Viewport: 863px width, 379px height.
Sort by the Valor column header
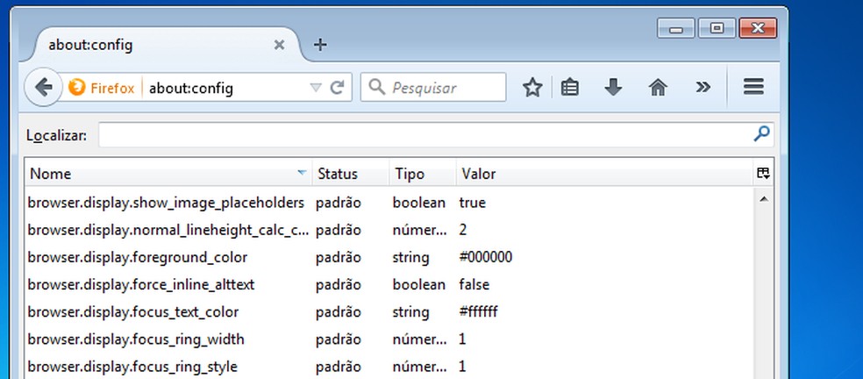coord(603,174)
